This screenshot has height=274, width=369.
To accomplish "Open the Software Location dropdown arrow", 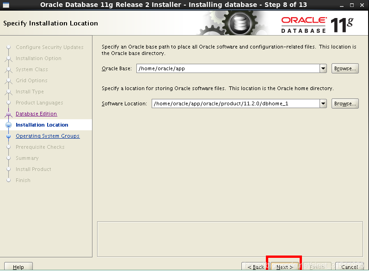I will point(323,104).
